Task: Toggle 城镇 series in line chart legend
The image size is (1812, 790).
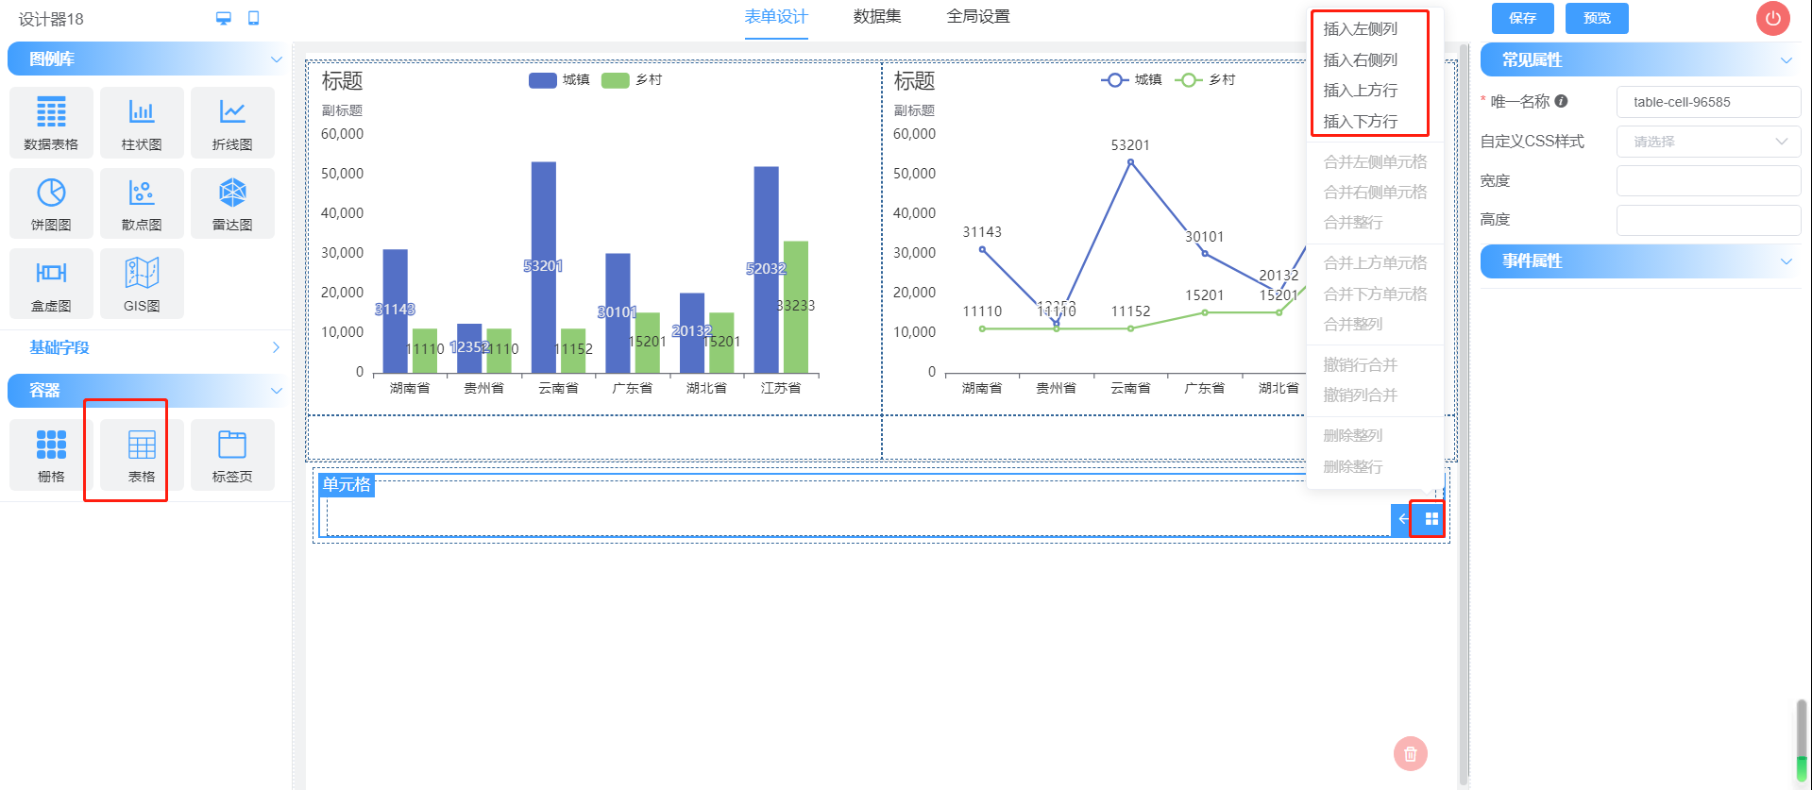Action: click(1131, 80)
